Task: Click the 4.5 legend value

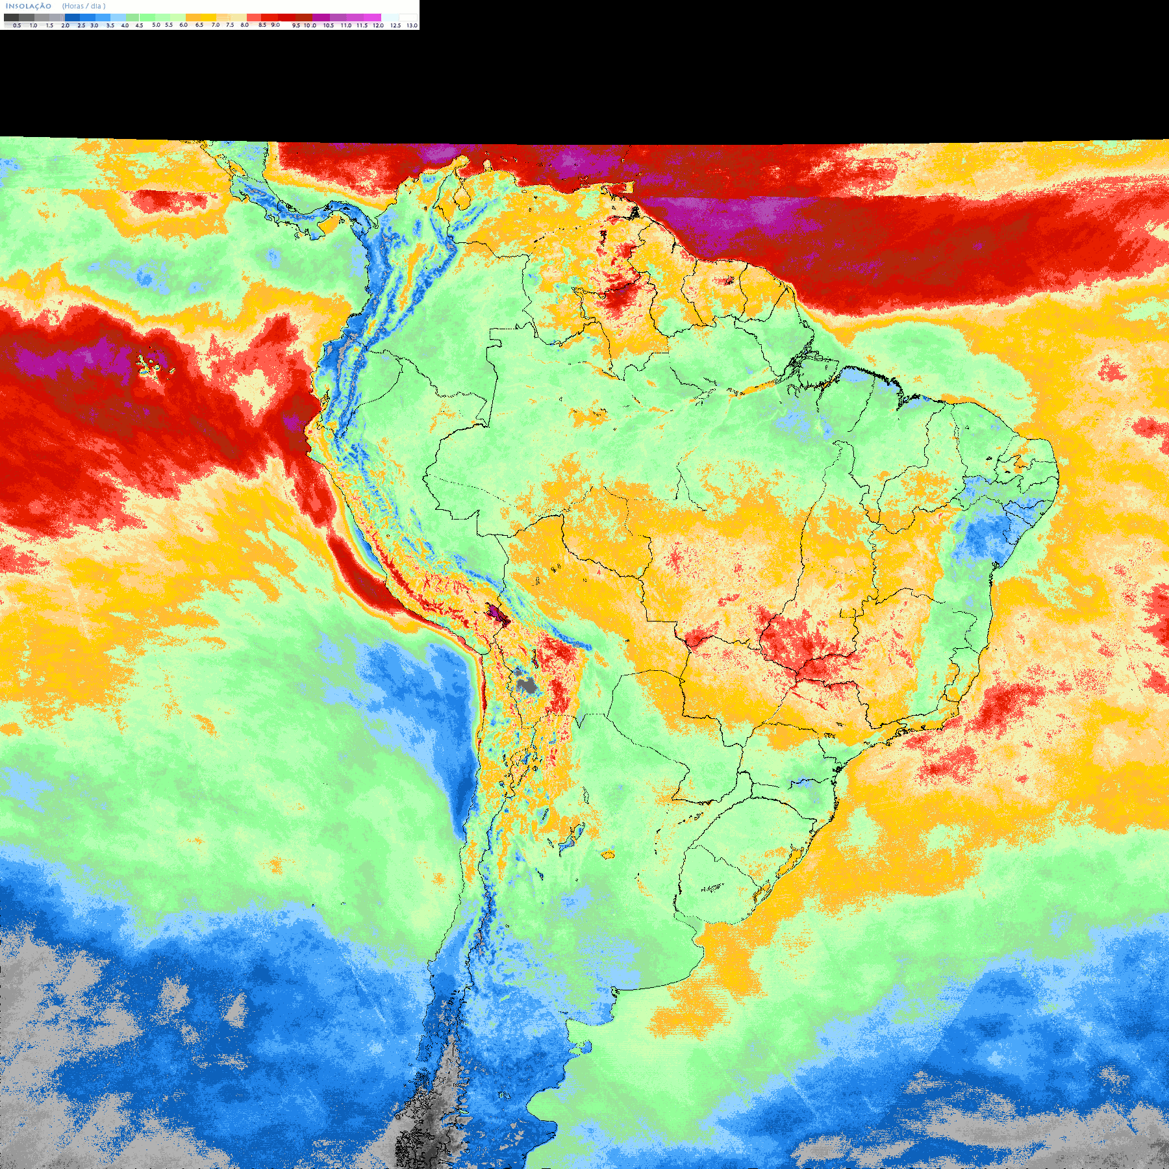Action: pyautogui.click(x=139, y=25)
